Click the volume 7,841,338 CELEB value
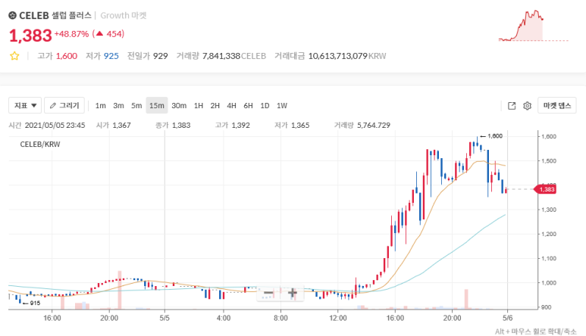The height and width of the screenshot is (336, 586). [234, 56]
